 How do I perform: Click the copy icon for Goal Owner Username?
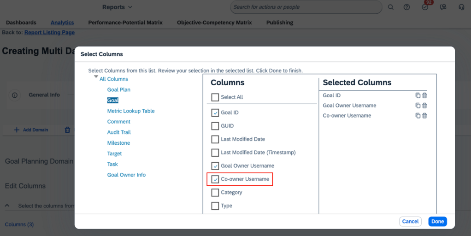tap(418, 106)
